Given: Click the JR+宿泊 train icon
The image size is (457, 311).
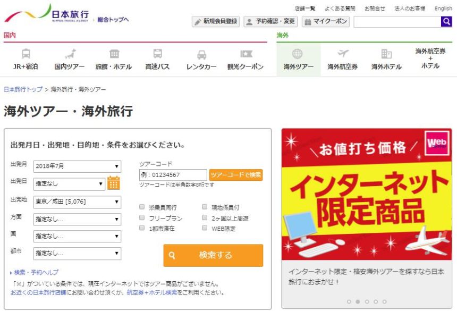Looking at the screenshot, I should [26, 54].
